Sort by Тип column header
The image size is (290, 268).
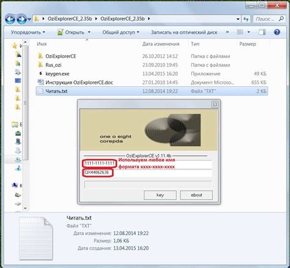195,44
